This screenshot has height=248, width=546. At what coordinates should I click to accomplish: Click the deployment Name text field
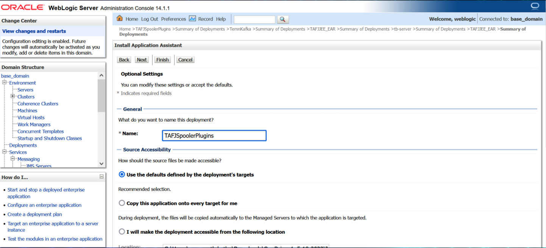(x=214, y=136)
